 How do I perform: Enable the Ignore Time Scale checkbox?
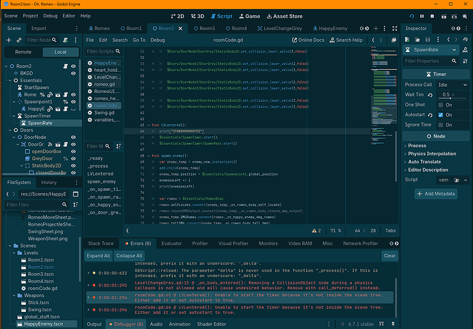coord(441,125)
